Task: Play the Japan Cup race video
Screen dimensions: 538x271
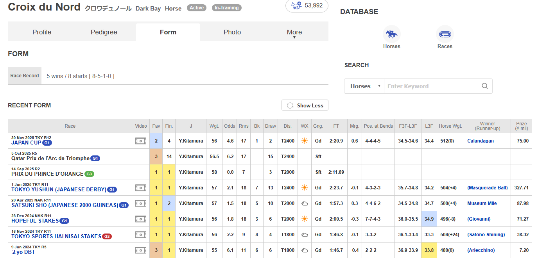Action: pos(141,141)
